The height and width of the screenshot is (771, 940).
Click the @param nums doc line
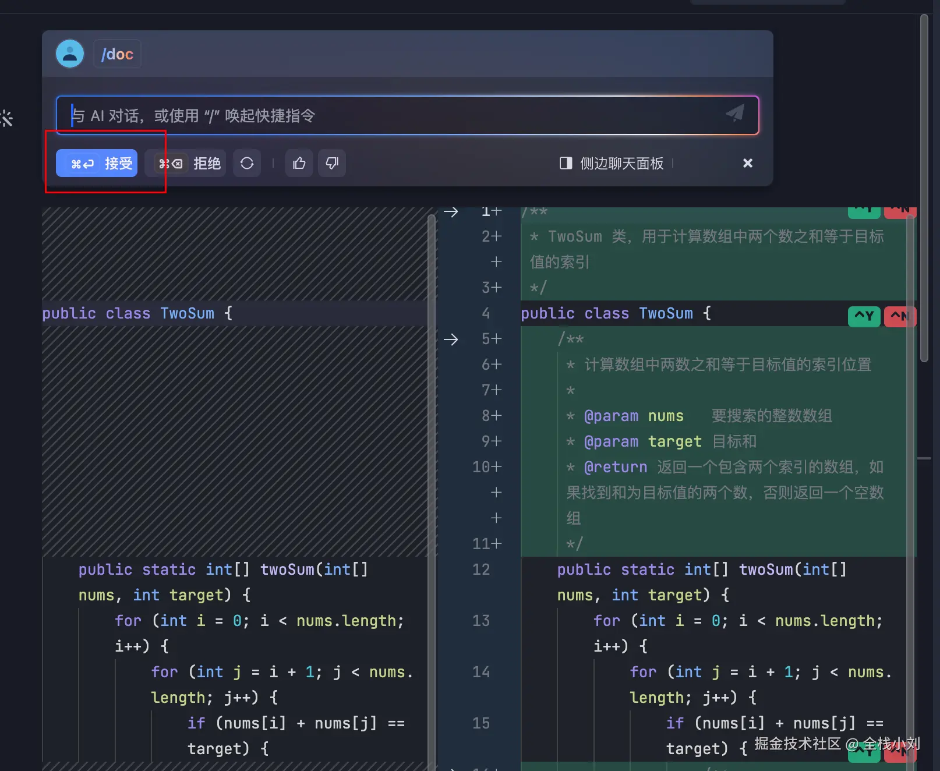click(x=699, y=416)
